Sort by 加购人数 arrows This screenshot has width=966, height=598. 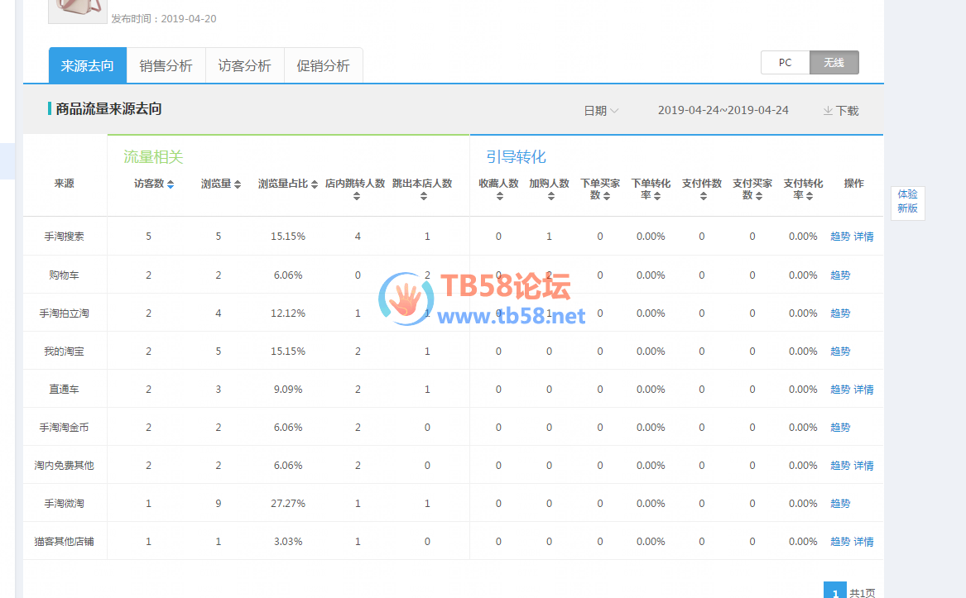click(x=550, y=197)
